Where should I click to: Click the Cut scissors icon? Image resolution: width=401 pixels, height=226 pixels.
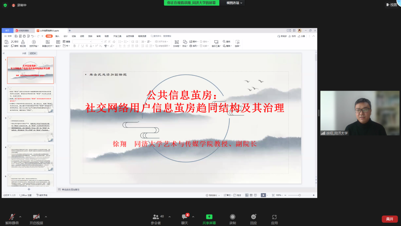12,41
